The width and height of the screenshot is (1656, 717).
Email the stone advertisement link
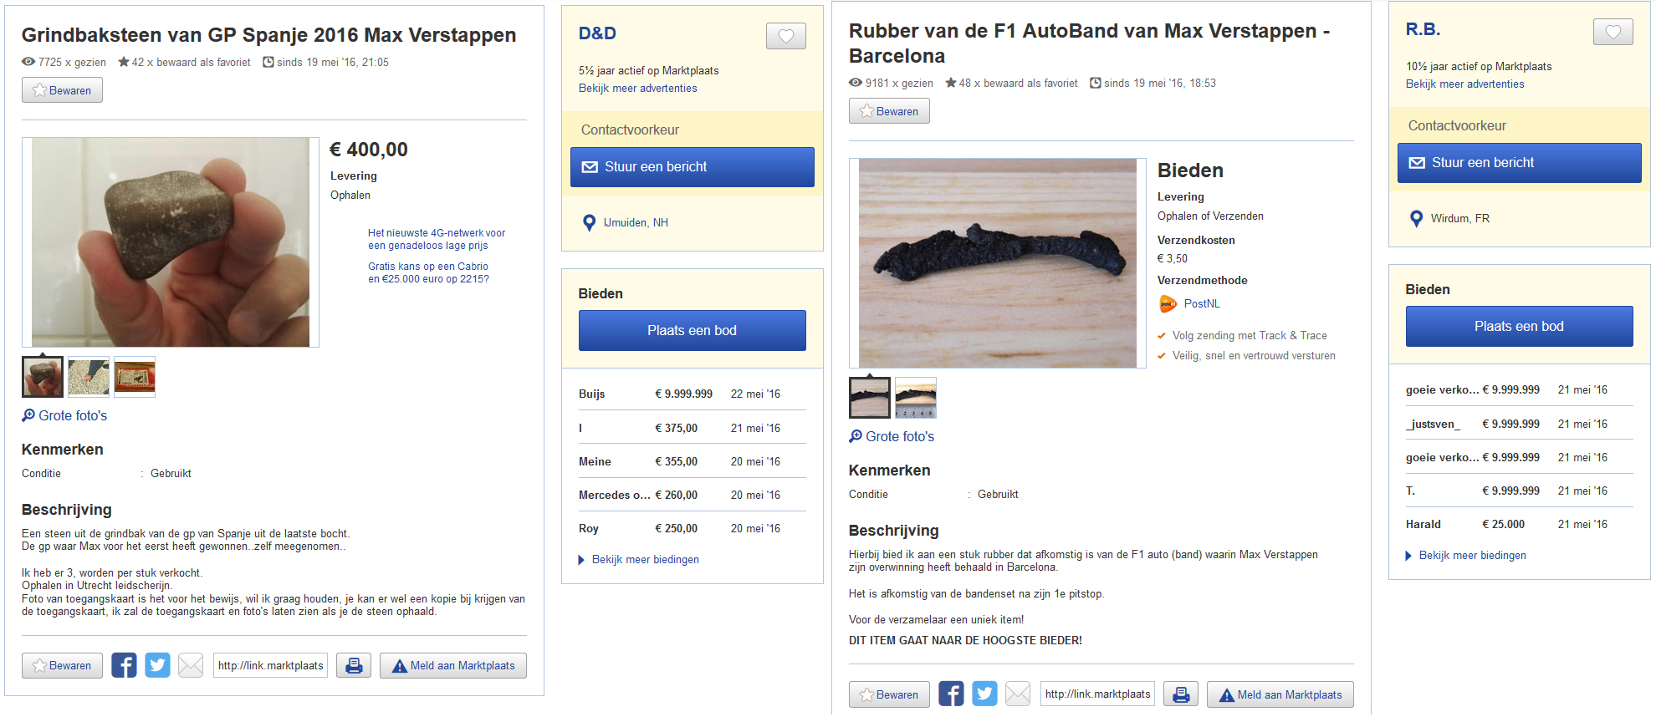click(x=191, y=665)
